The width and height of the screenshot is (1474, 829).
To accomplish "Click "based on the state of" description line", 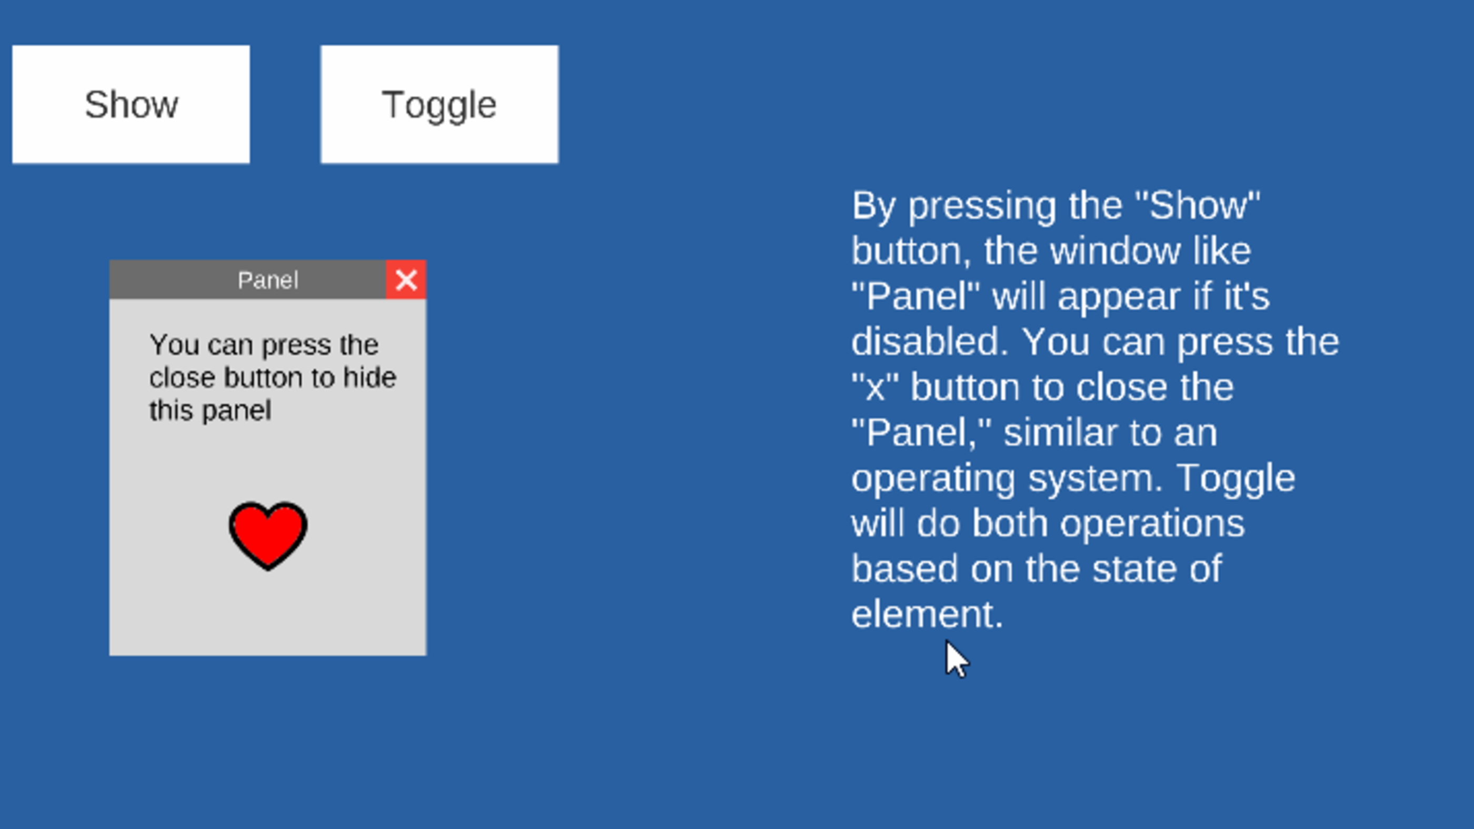I will 1037,568.
